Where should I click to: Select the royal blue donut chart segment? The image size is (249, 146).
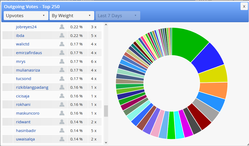pos(208,58)
